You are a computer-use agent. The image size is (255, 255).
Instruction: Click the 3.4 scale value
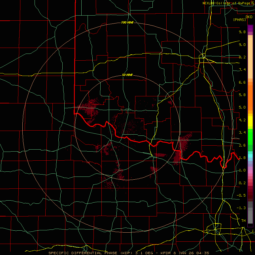242,133
